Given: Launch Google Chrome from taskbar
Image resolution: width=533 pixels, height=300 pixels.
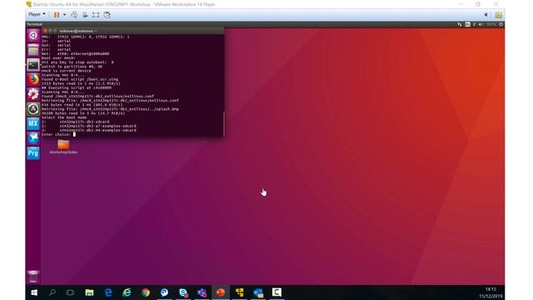Looking at the screenshot, I should (146, 292).
